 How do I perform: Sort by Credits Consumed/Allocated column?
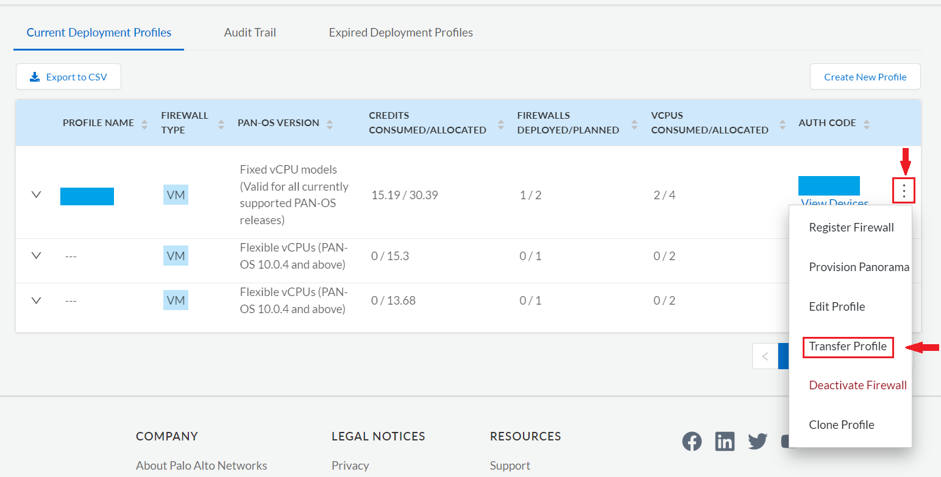(x=501, y=124)
